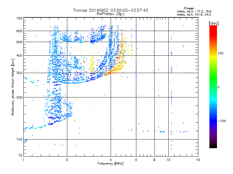
Task: Click the plot title 'Tromsø 20140922 03:56:00-03:57:43'
Action: [111, 10]
